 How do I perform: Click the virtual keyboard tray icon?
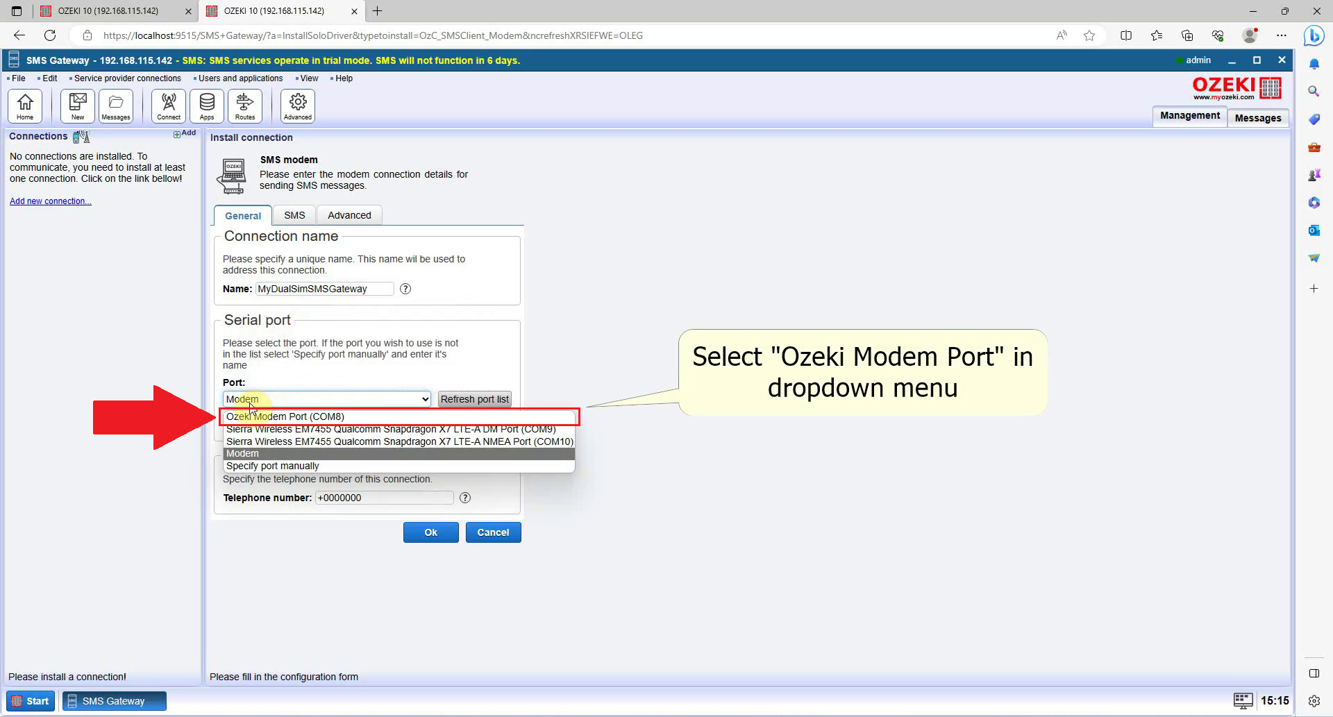click(x=1243, y=700)
